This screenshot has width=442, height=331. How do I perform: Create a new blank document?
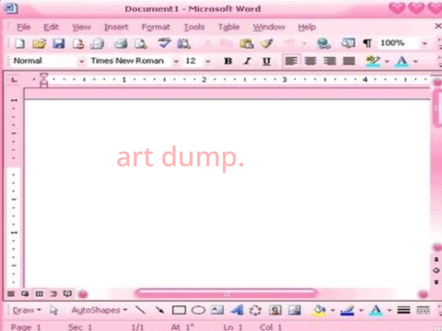pos(20,43)
